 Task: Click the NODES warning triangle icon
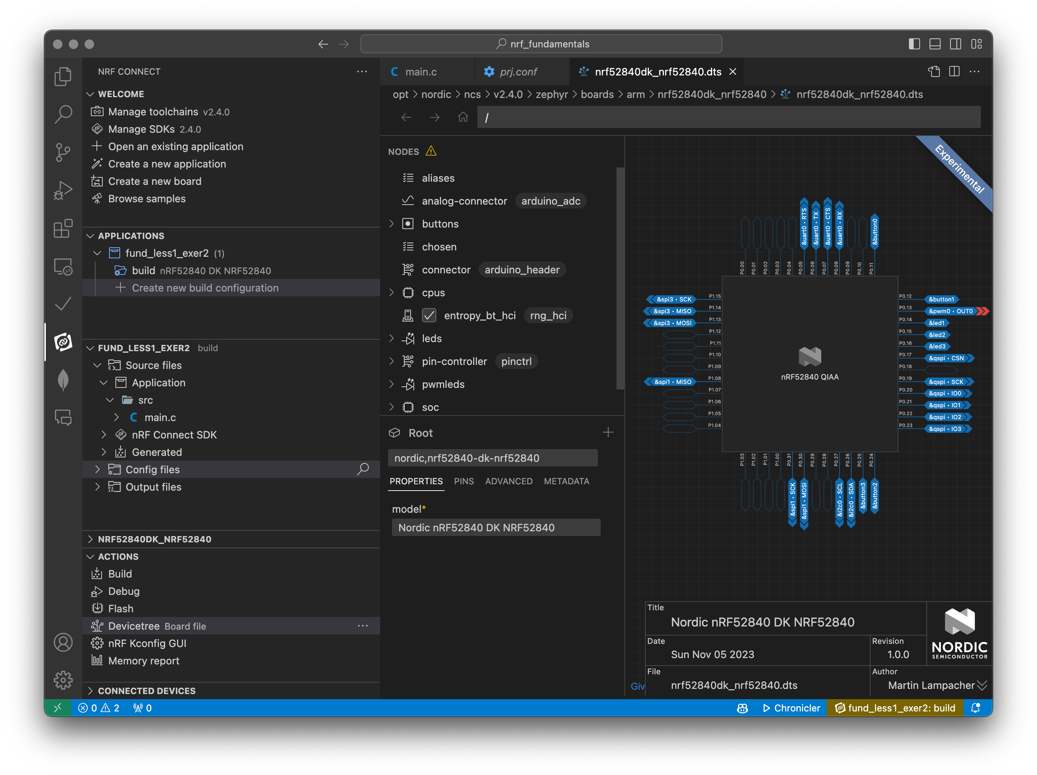pyautogui.click(x=431, y=151)
